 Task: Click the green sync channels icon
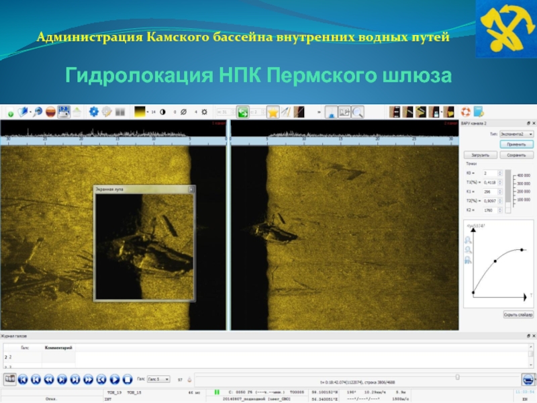(243, 112)
